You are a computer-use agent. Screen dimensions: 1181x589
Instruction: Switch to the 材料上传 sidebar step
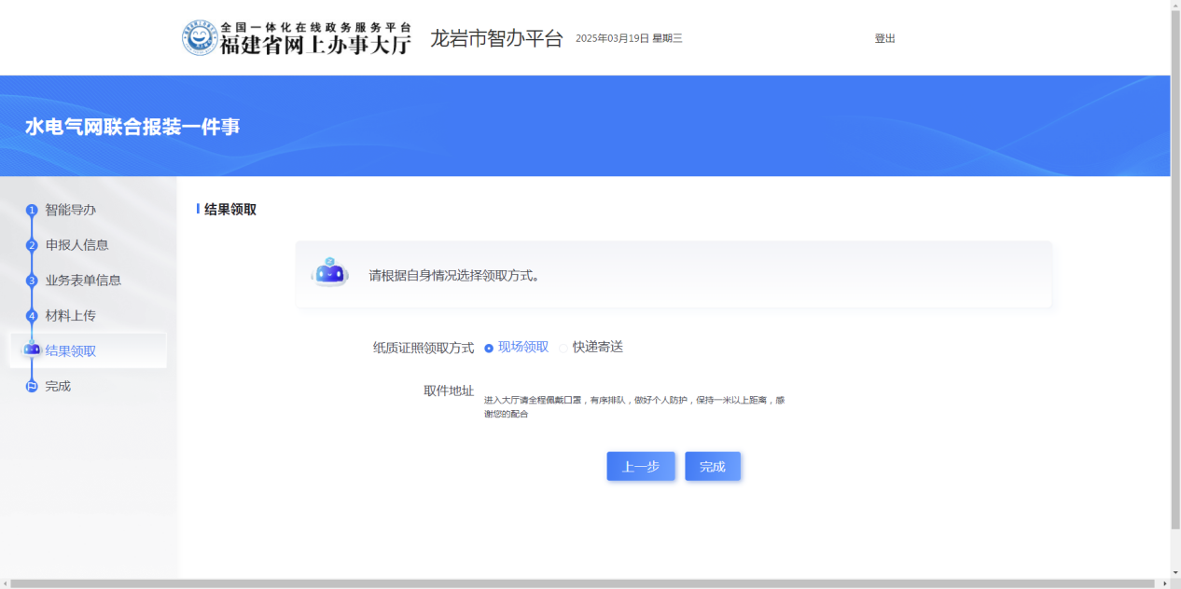71,316
